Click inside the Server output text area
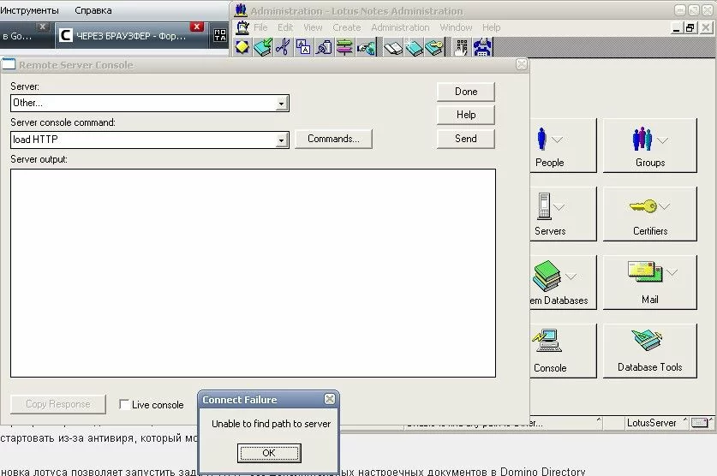The height and width of the screenshot is (476, 717). point(253,272)
